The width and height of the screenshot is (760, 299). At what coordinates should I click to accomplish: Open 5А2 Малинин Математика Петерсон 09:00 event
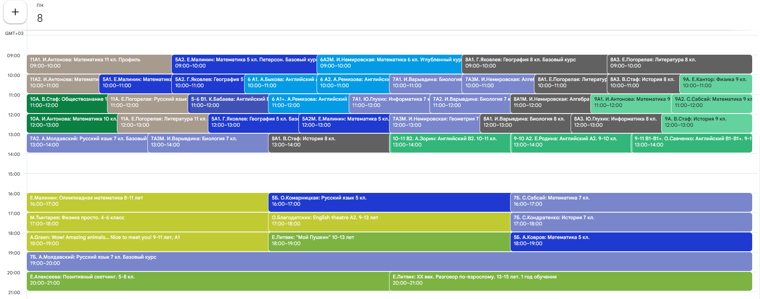click(x=244, y=63)
